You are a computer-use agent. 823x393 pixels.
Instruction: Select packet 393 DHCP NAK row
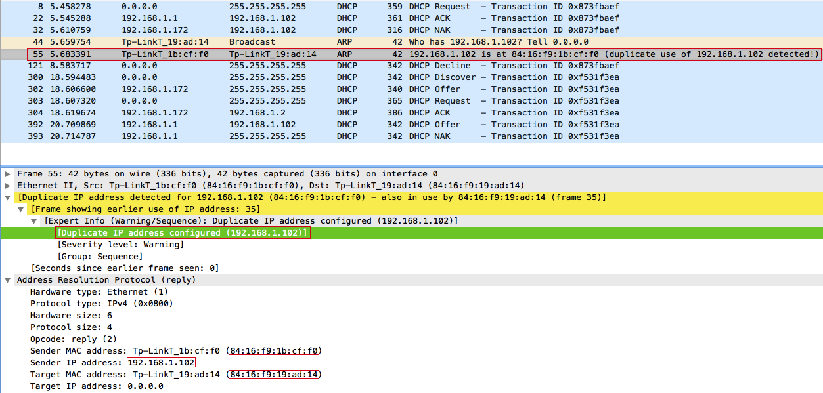pos(411,136)
